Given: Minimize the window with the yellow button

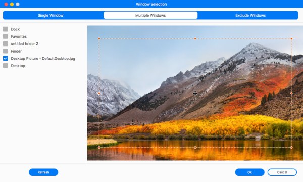Looking at the screenshot, I should [12, 4].
